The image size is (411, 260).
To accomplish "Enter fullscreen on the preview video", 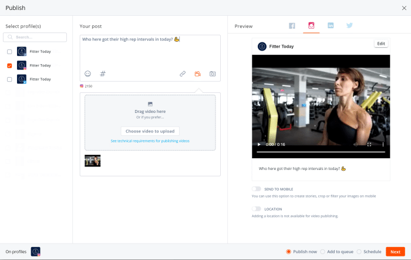I will coord(369,144).
